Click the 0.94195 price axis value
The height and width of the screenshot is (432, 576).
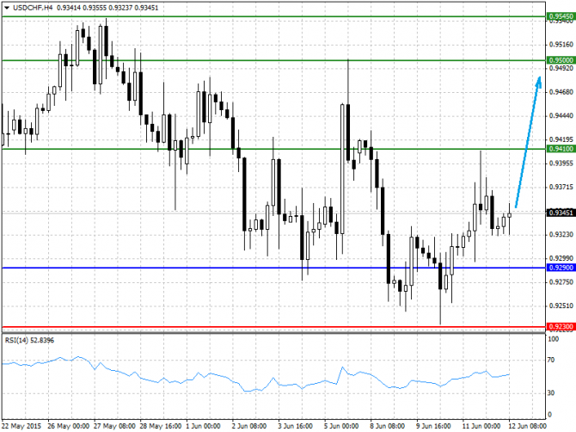tap(561, 139)
